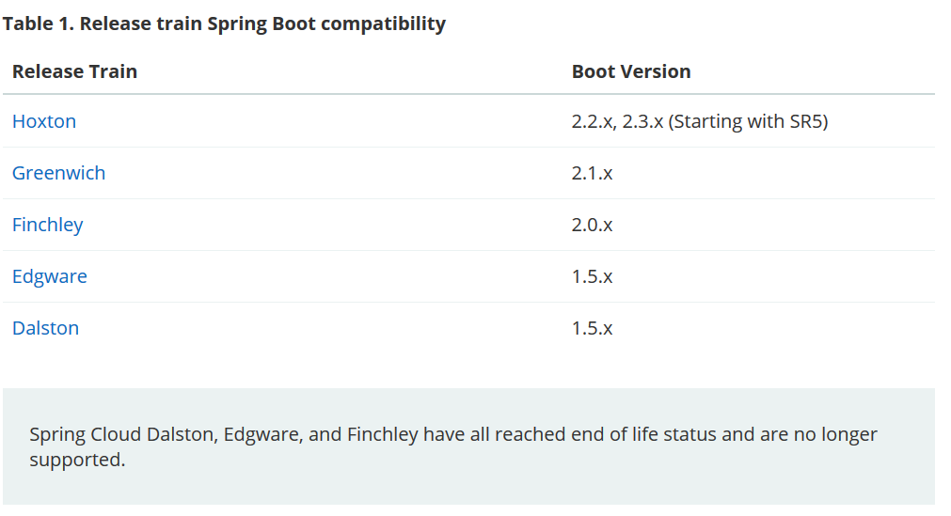Visit the Dalston release train link
The image size is (951, 516).
tap(45, 328)
